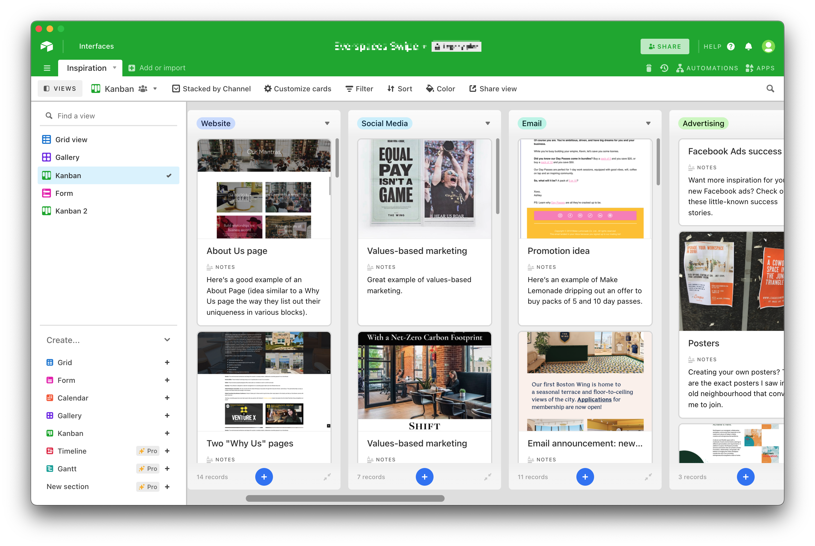
Task: Open the Social Media stack dropdown menu
Action: coord(488,123)
